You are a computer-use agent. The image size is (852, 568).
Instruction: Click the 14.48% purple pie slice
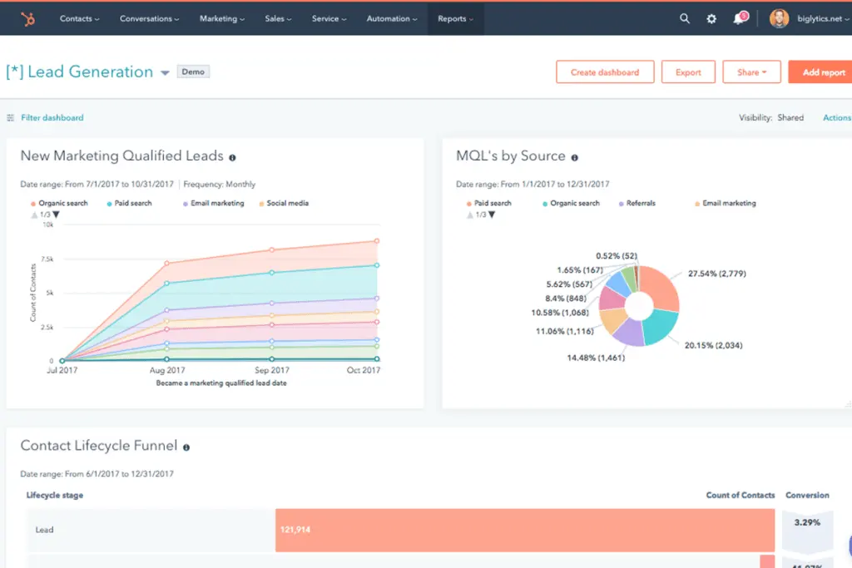[x=630, y=333]
